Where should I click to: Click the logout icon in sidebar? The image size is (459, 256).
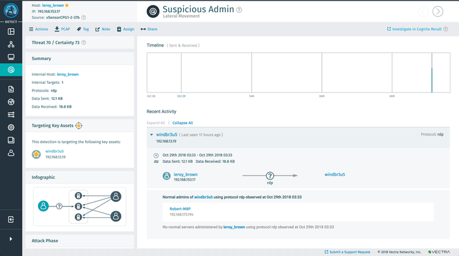coord(11,219)
